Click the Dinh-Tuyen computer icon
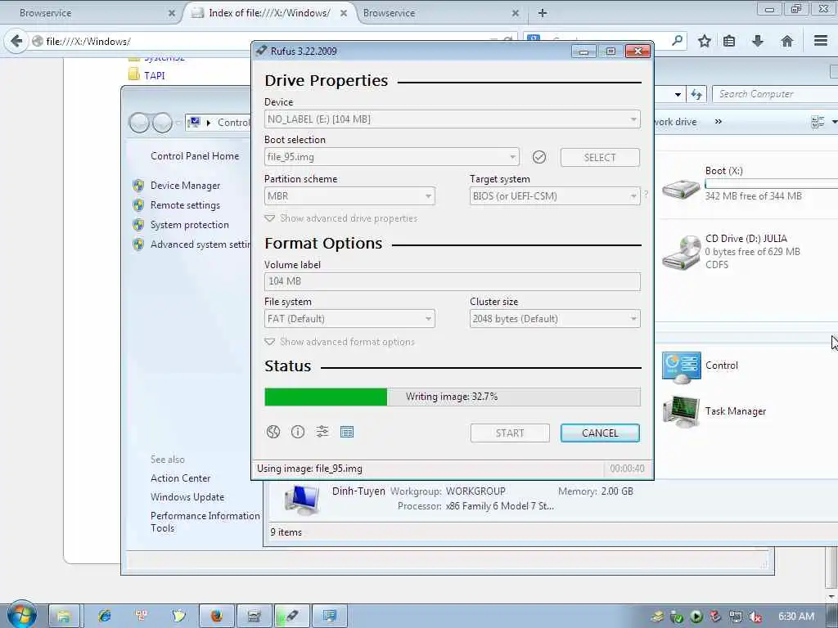The width and height of the screenshot is (838, 628). tap(302, 499)
